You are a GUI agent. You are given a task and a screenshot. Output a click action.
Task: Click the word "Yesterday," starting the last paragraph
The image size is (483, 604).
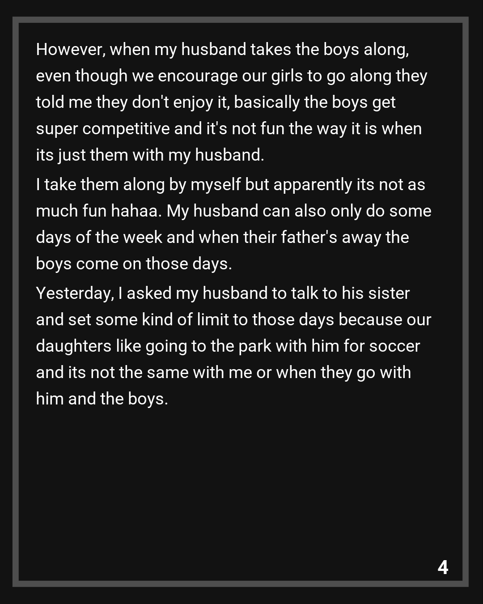[x=75, y=293]
